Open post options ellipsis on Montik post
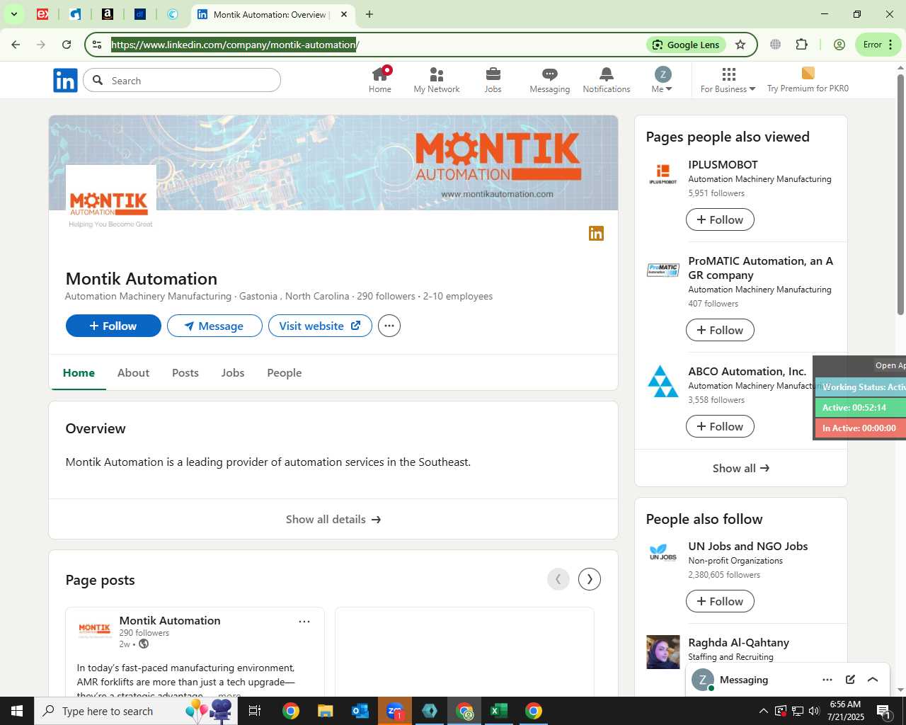This screenshot has height=725, width=906. (304, 622)
